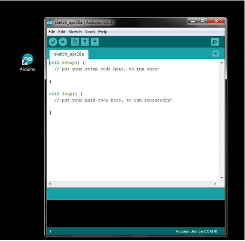The height and width of the screenshot is (241, 245).
Task: Open the Edit menu
Action: point(62,32)
